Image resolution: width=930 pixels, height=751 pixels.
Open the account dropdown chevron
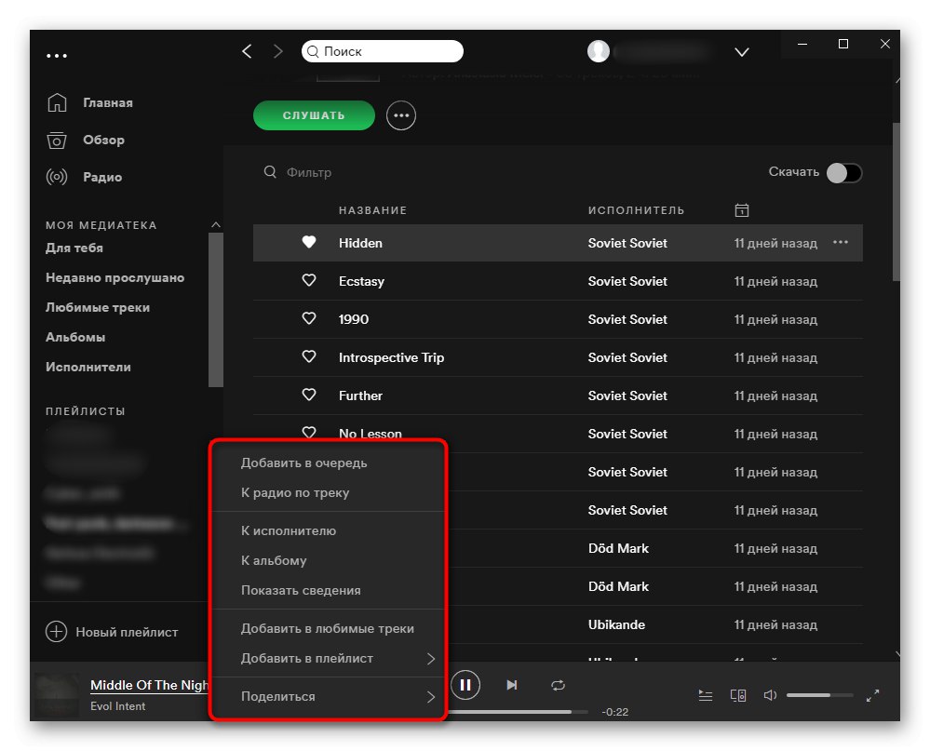point(741,52)
